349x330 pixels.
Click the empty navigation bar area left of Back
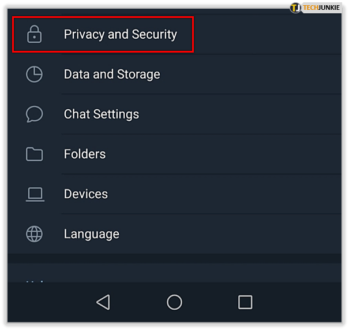[46, 302]
